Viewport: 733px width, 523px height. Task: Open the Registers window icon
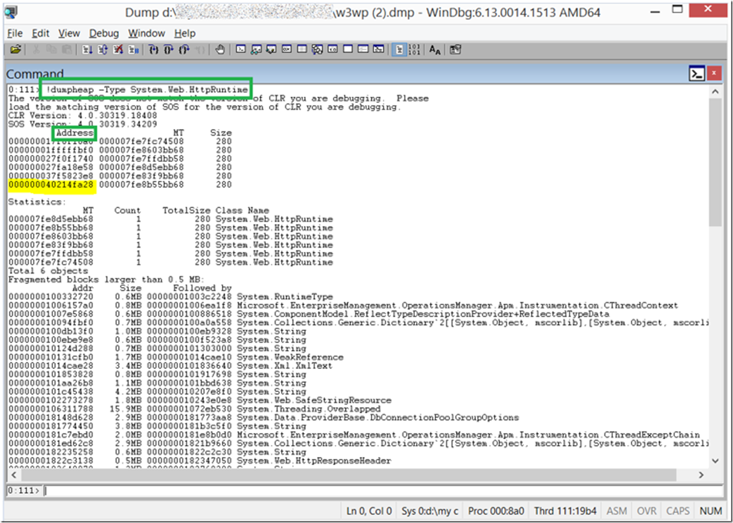pyautogui.click(x=286, y=49)
